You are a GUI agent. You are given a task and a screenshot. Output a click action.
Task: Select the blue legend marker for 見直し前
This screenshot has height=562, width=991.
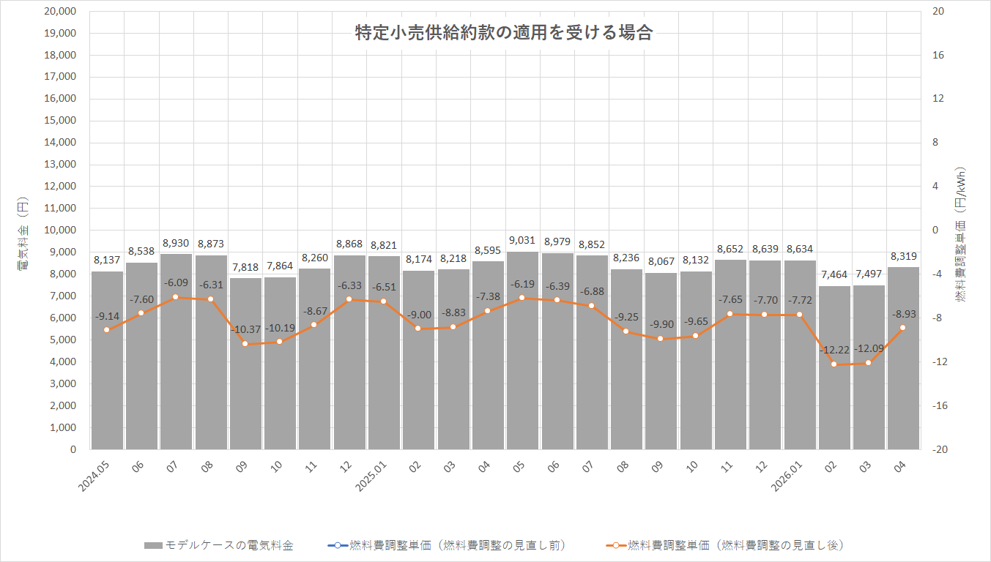click(337, 546)
